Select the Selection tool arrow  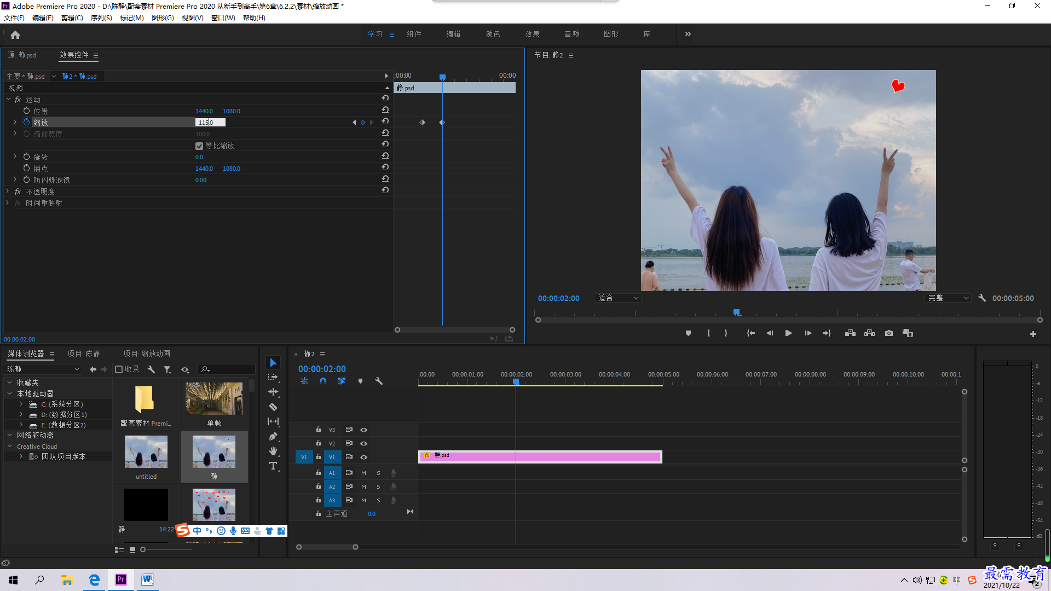(x=273, y=363)
